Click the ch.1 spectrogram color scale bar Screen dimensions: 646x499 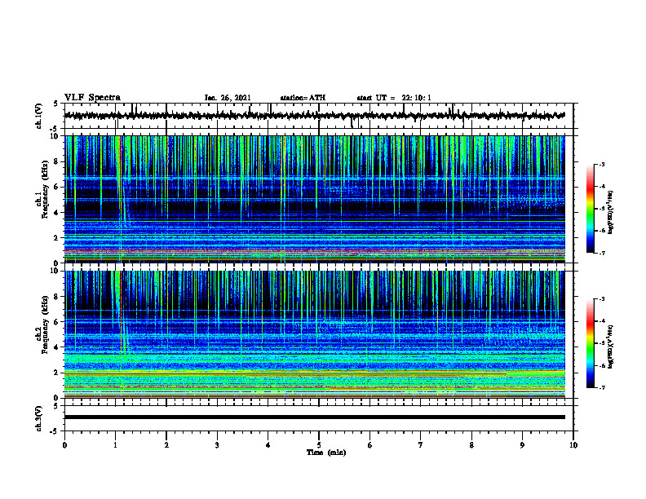coord(591,209)
